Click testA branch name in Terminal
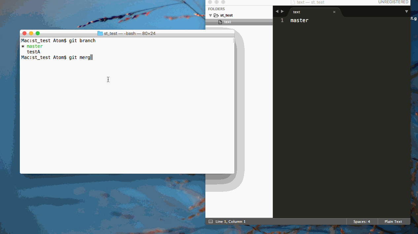Image resolution: width=418 pixels, height=234 pixels. click(x=33, y=52)
